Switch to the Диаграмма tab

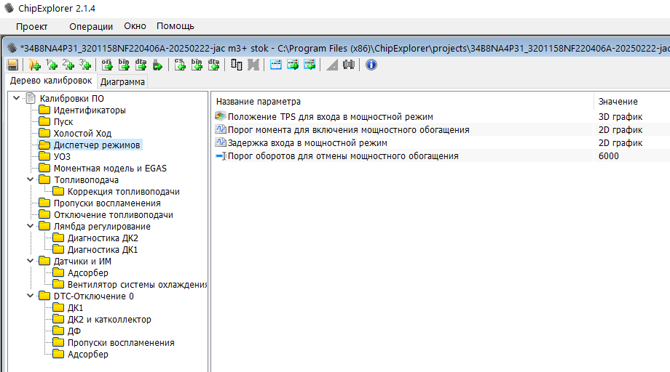click(x=122, y=81)
